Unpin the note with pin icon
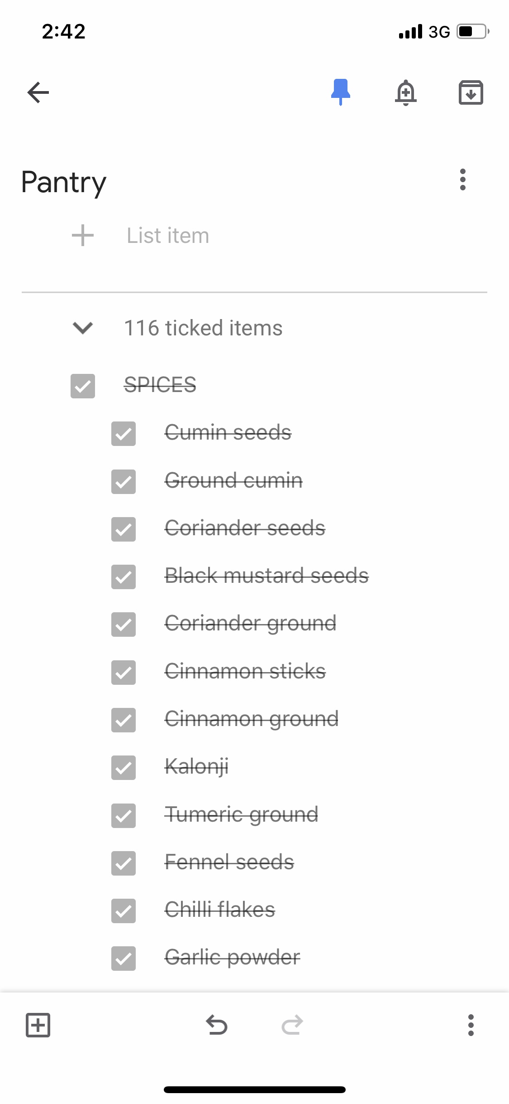509x1104 pixels. click(340, 92)
